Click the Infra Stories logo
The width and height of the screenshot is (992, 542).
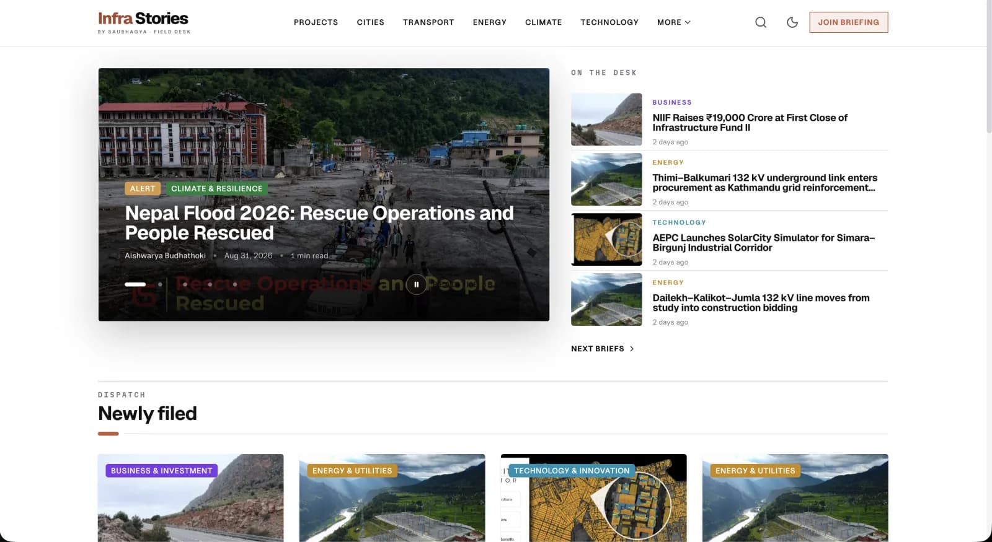(x=144, y=22)
